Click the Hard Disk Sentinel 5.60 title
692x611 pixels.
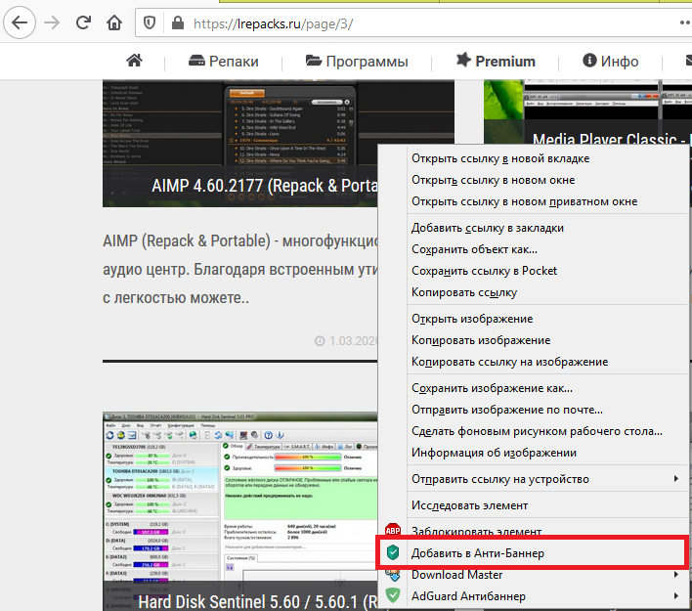click(x=258, y=602)
